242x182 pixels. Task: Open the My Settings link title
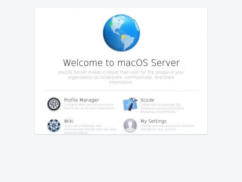(153, 121)
